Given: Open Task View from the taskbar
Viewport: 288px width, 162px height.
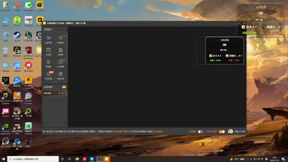Looking at the screenshot, I should 69,159.
